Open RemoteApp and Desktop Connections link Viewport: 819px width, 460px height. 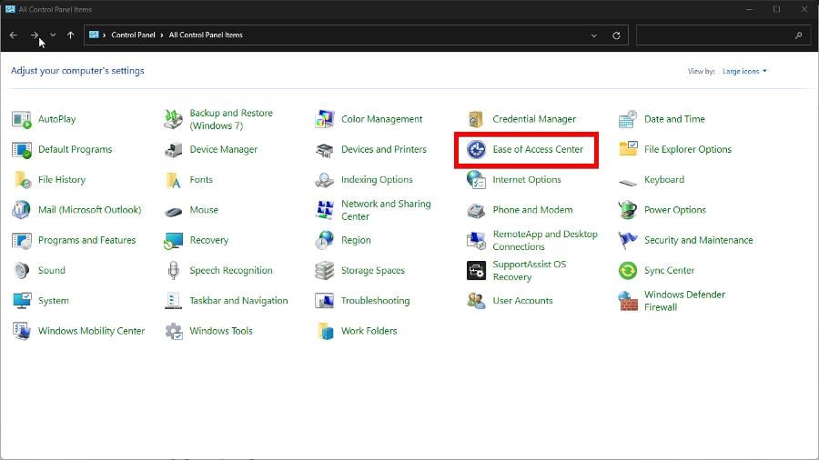pyautogui.click(x=545, y=240)
